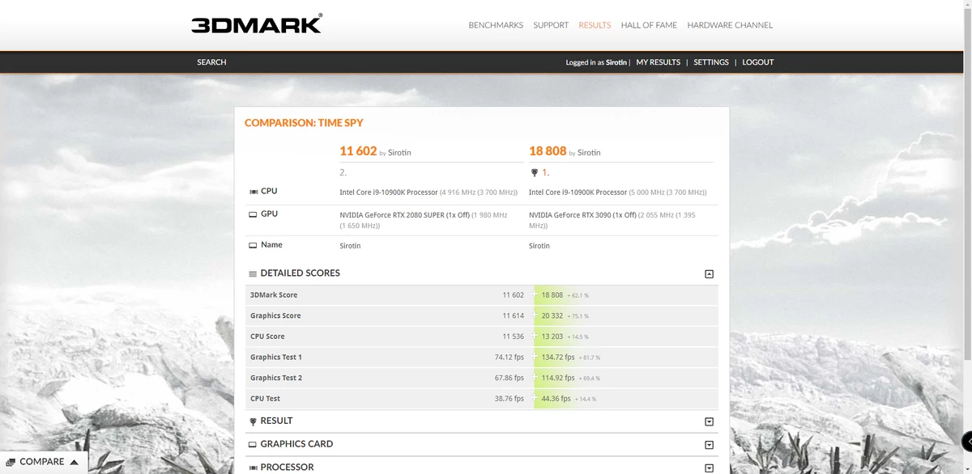Click the 3DMark Score row label
Image resolution: width=972 pixels, height=474 pixels.
point(274,295)
